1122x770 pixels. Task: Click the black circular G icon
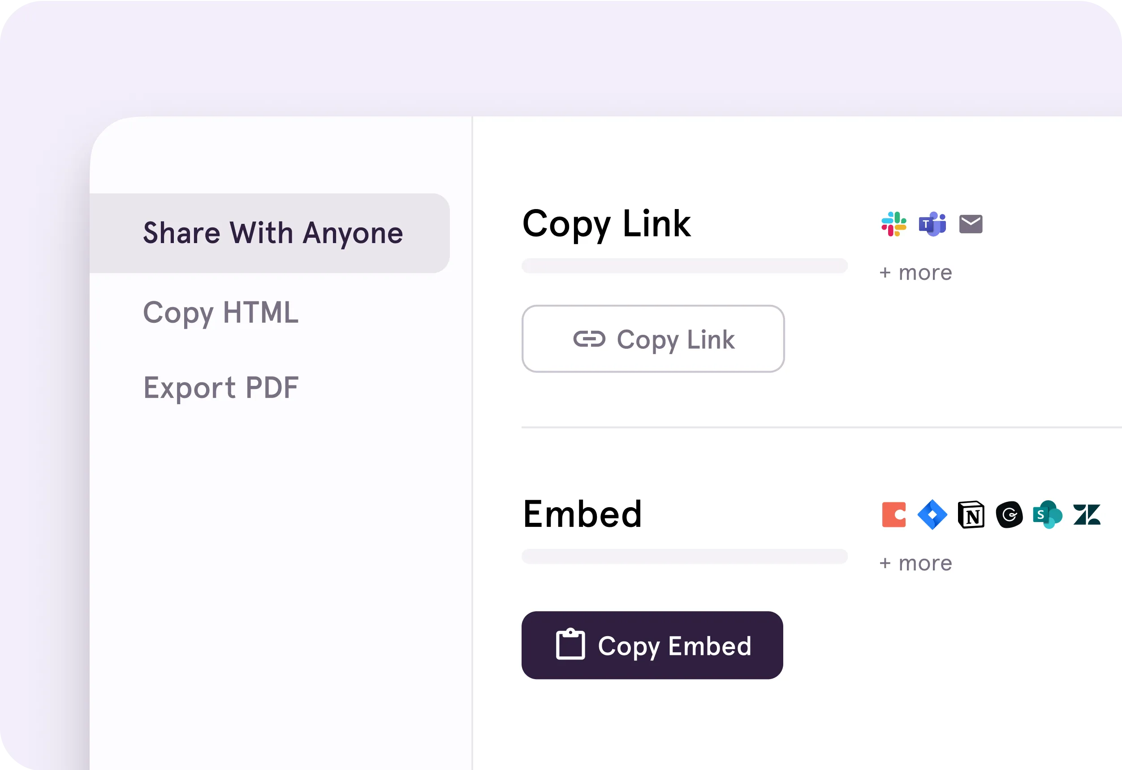pos(1009,515)
